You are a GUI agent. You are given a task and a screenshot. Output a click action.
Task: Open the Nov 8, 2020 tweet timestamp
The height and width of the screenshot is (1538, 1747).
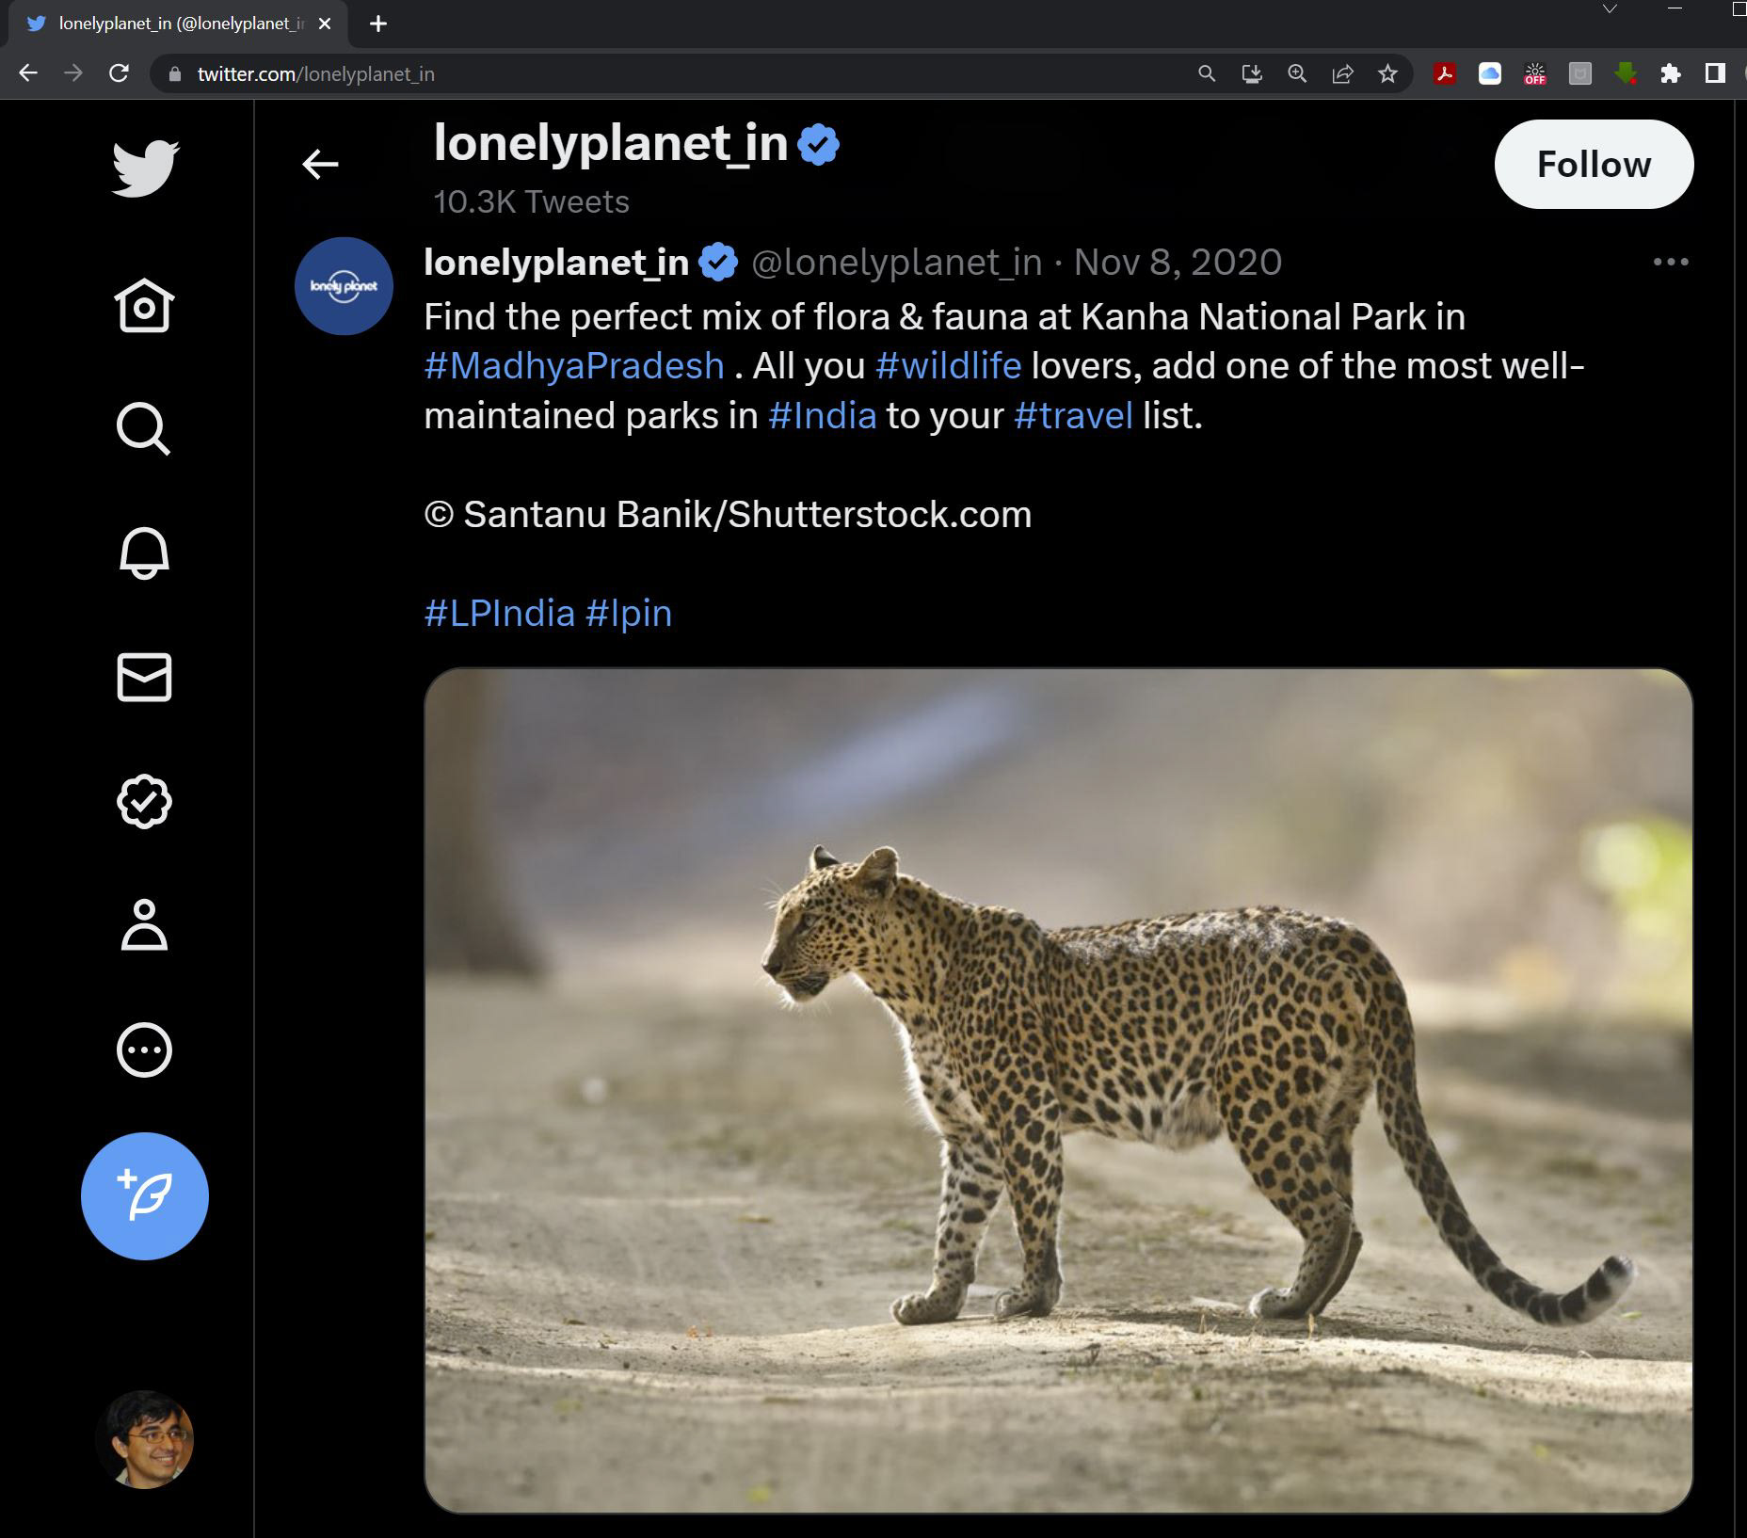(x=1178, y=262)
